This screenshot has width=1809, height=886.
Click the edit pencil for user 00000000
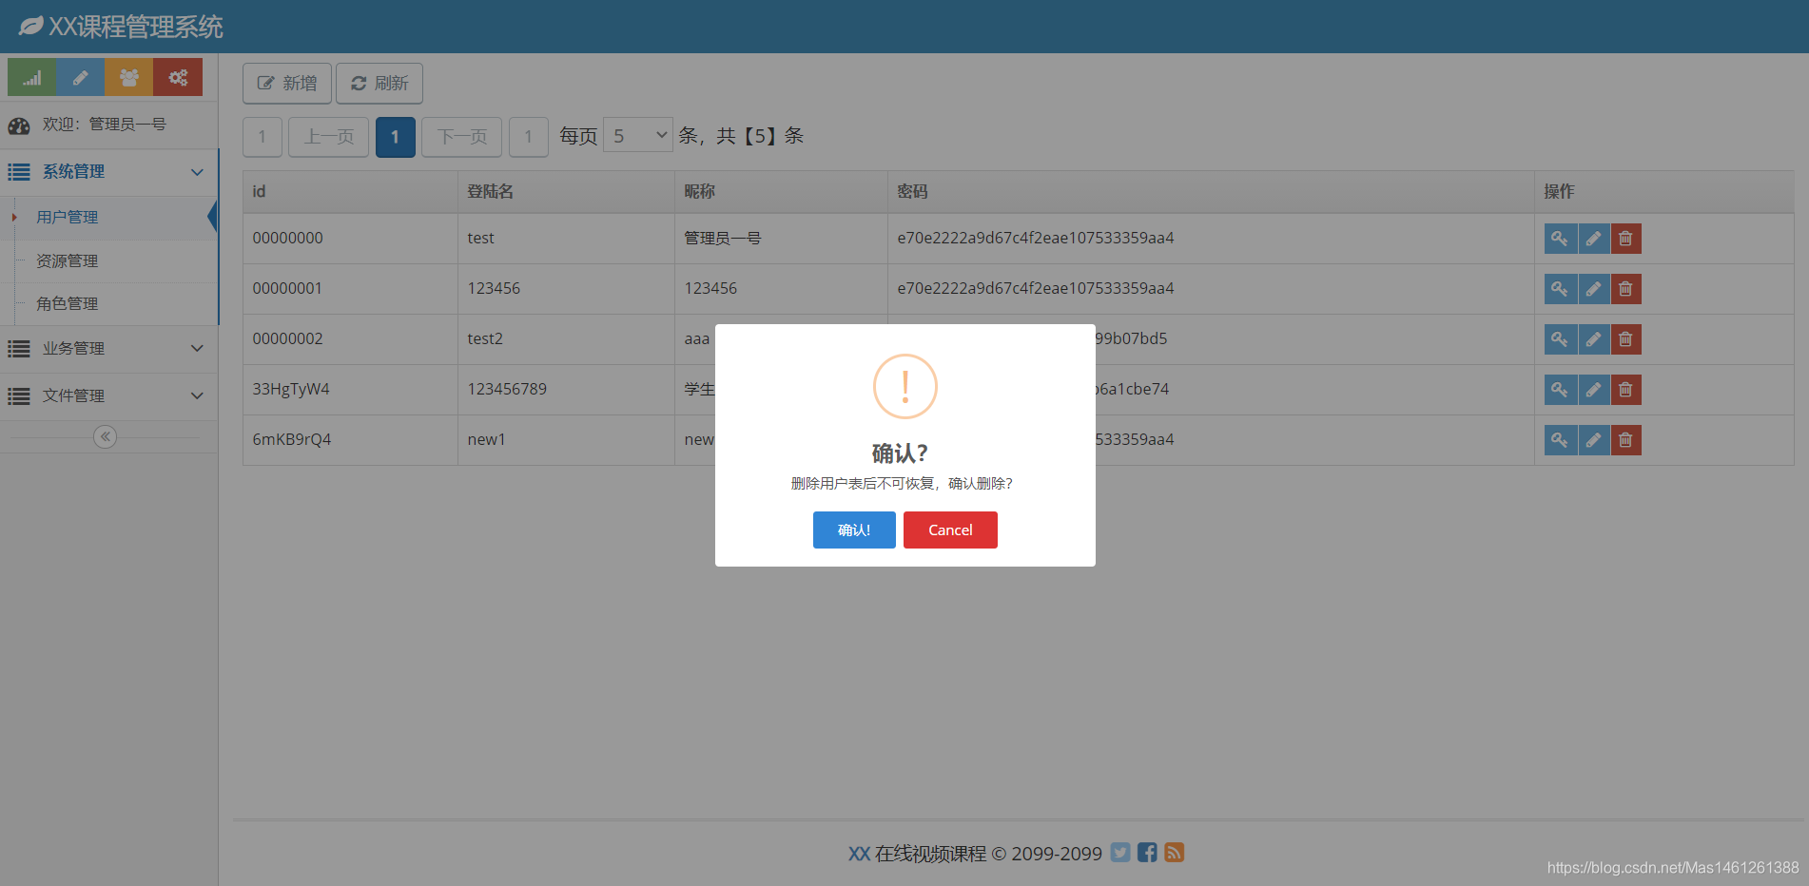click(x=1593, y=239)
